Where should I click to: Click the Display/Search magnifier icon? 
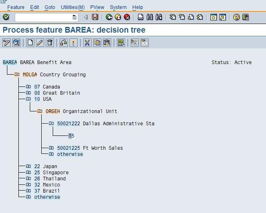16,42
